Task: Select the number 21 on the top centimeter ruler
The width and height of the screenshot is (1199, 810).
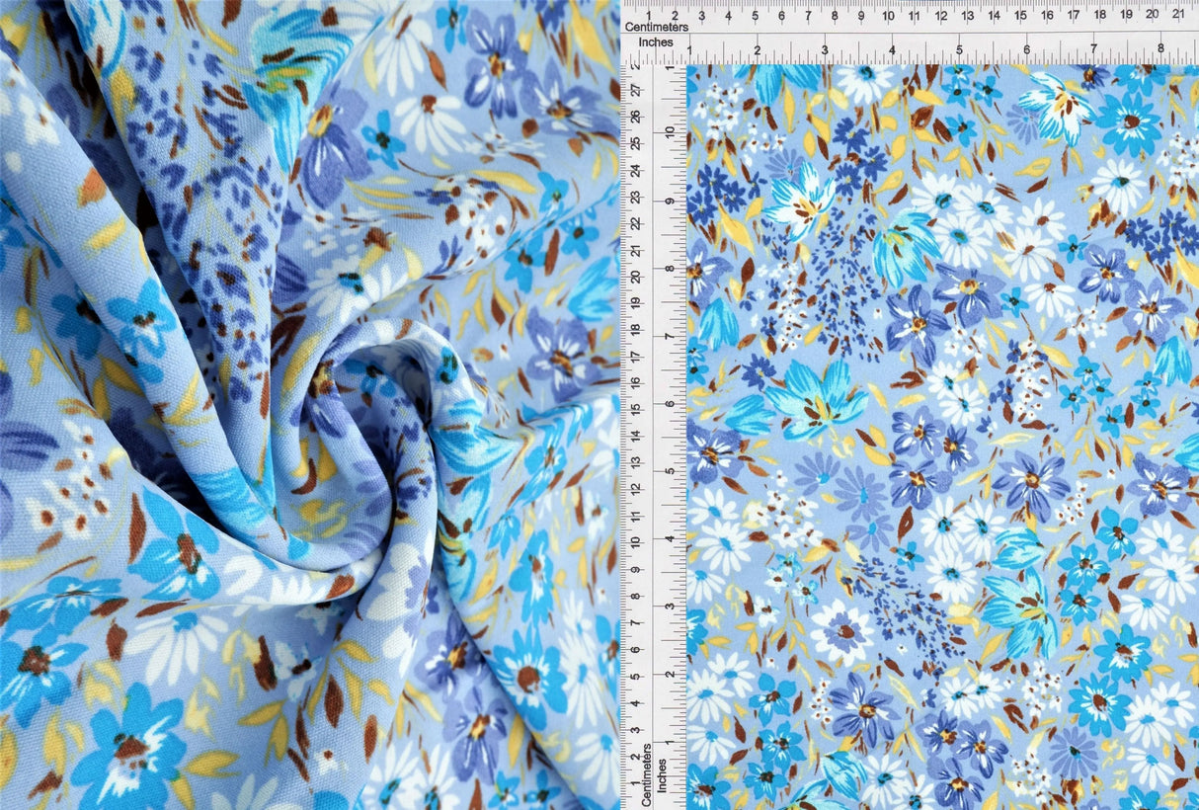Action: pyautogui.click(x=1177, y=14)
